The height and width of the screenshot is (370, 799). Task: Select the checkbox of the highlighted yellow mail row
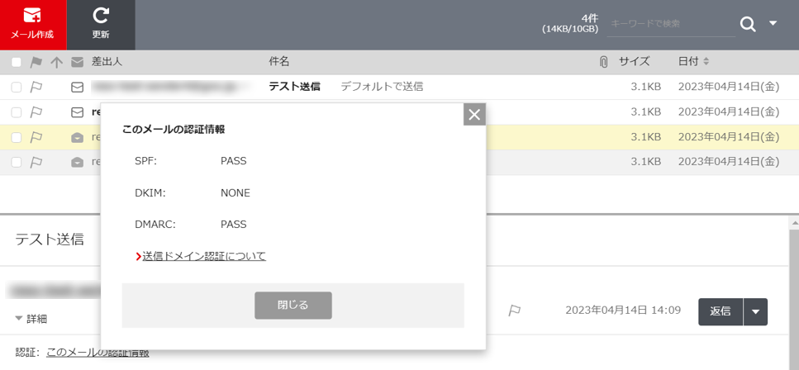click(17, 137)
